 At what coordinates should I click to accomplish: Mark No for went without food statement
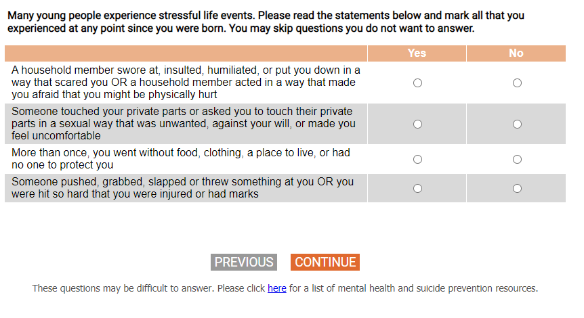click(x=517, y=160)
